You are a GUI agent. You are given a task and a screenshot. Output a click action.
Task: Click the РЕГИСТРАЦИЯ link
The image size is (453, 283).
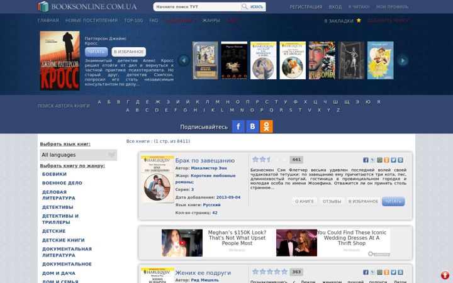point(306,7)
